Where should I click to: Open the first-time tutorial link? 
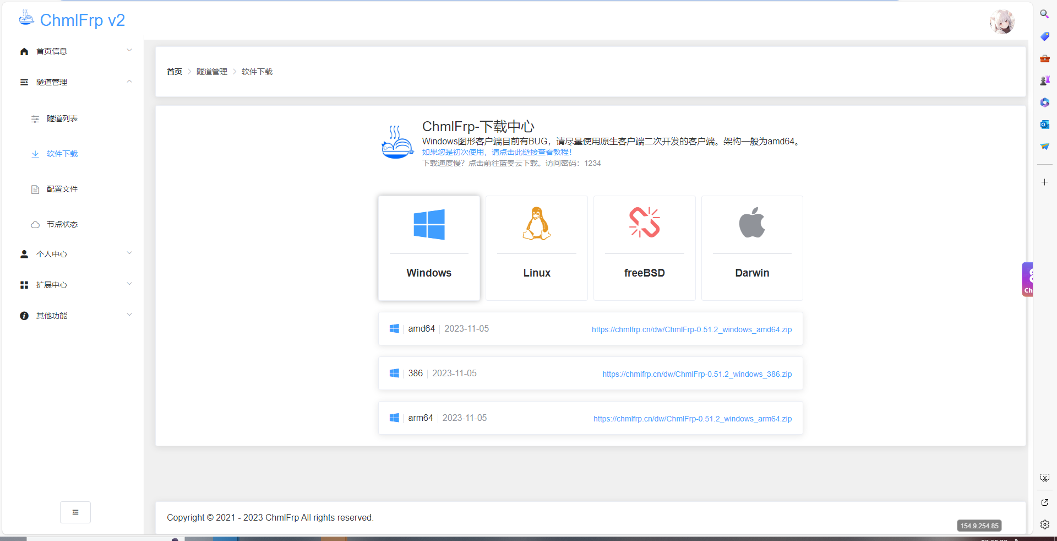(x=497, y=152)
